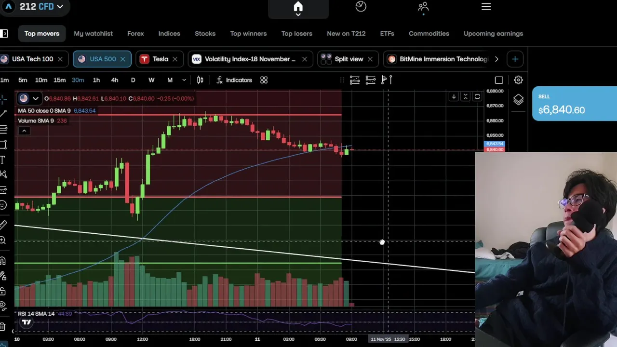The width and height of the screenshot is (617, 347).
Task: Open MA 50 close indicator legend
Action: click(56, 111)
